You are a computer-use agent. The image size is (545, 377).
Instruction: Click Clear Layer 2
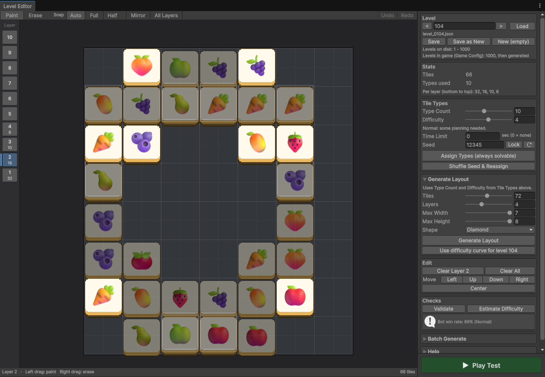[x=453, y=271]
